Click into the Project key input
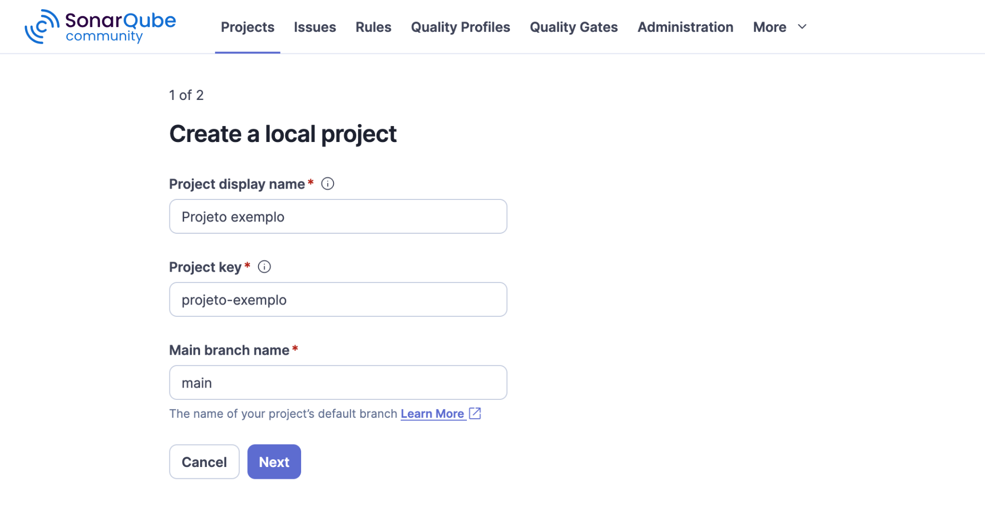The width and height of the screenshot is (985, 528). (x=338, y=299)
